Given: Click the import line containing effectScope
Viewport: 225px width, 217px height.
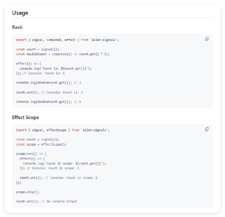Looking at the screenshot, I should (x=62, y=130).
